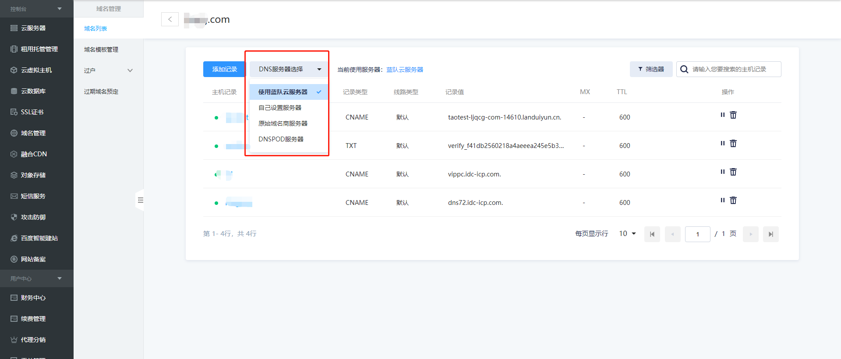Click trash icon for vippc.idc-icp.com record
Image resolution: width=841 pixels, height=359 pixels.
tap(733, 172)
